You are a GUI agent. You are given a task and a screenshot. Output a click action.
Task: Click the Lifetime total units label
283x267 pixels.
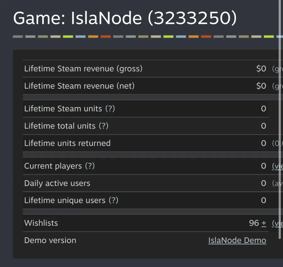coord(60,126)
